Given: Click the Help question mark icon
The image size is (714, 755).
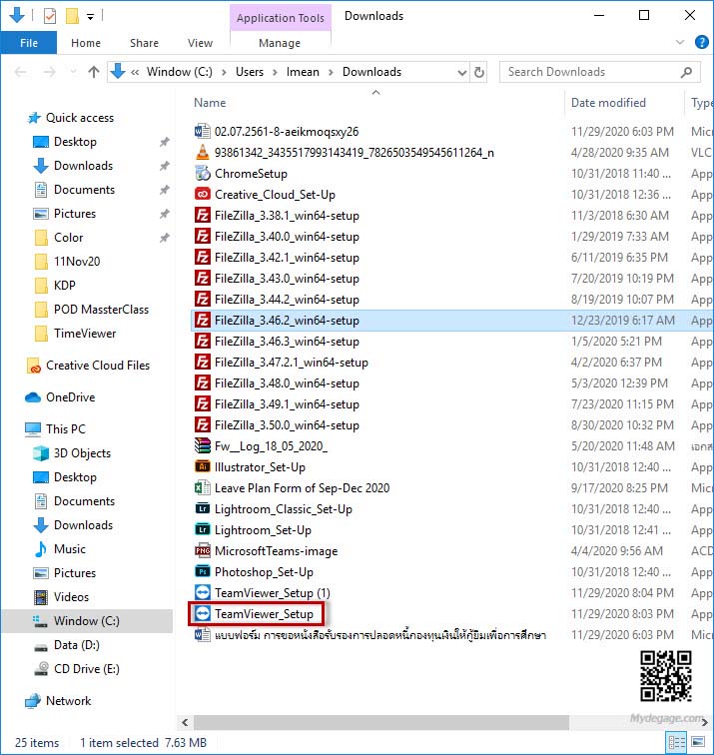Looking at the screenshot, I should tap(702, 42).
